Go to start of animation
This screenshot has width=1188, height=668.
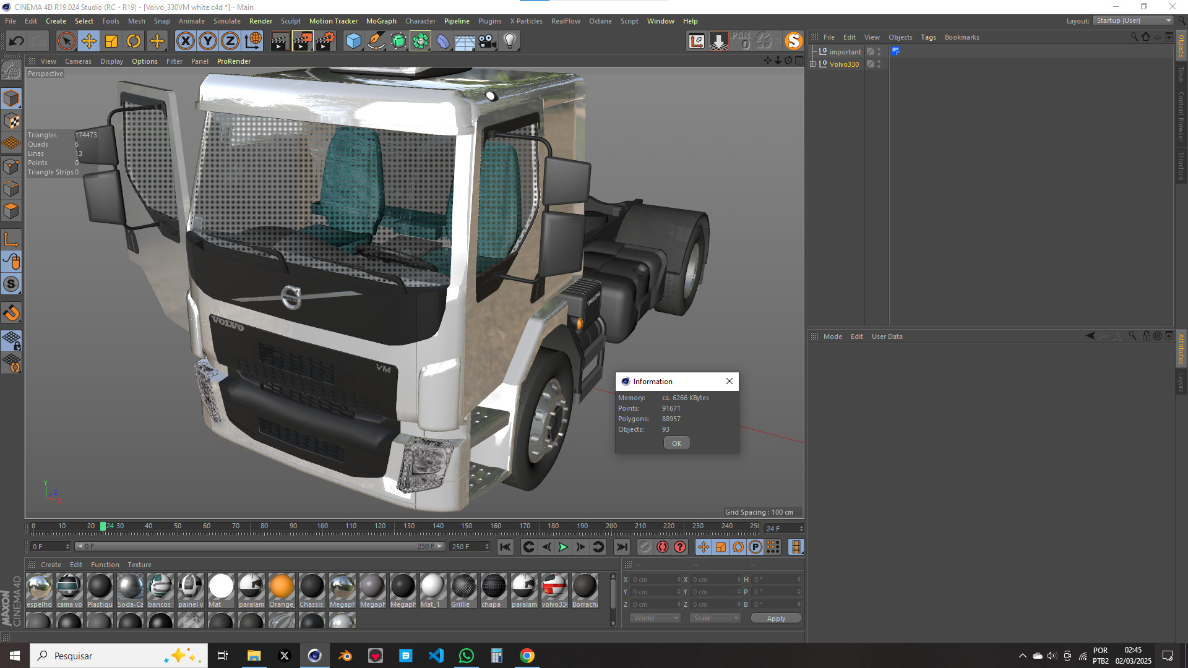tap(506, 547)
